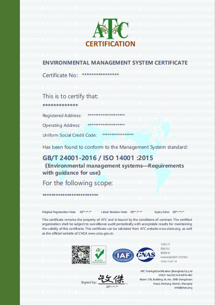Click the ATC Certification logo
Viewport: 215px width, 305px height.
(110, 32)
